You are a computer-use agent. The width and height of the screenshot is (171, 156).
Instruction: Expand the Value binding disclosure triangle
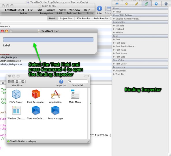pos(114,12)
